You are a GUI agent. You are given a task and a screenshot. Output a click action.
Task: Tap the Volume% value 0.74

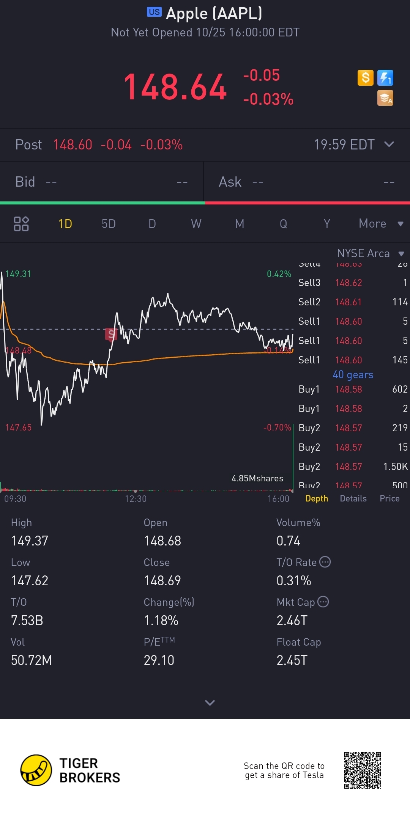click(289, 541)
